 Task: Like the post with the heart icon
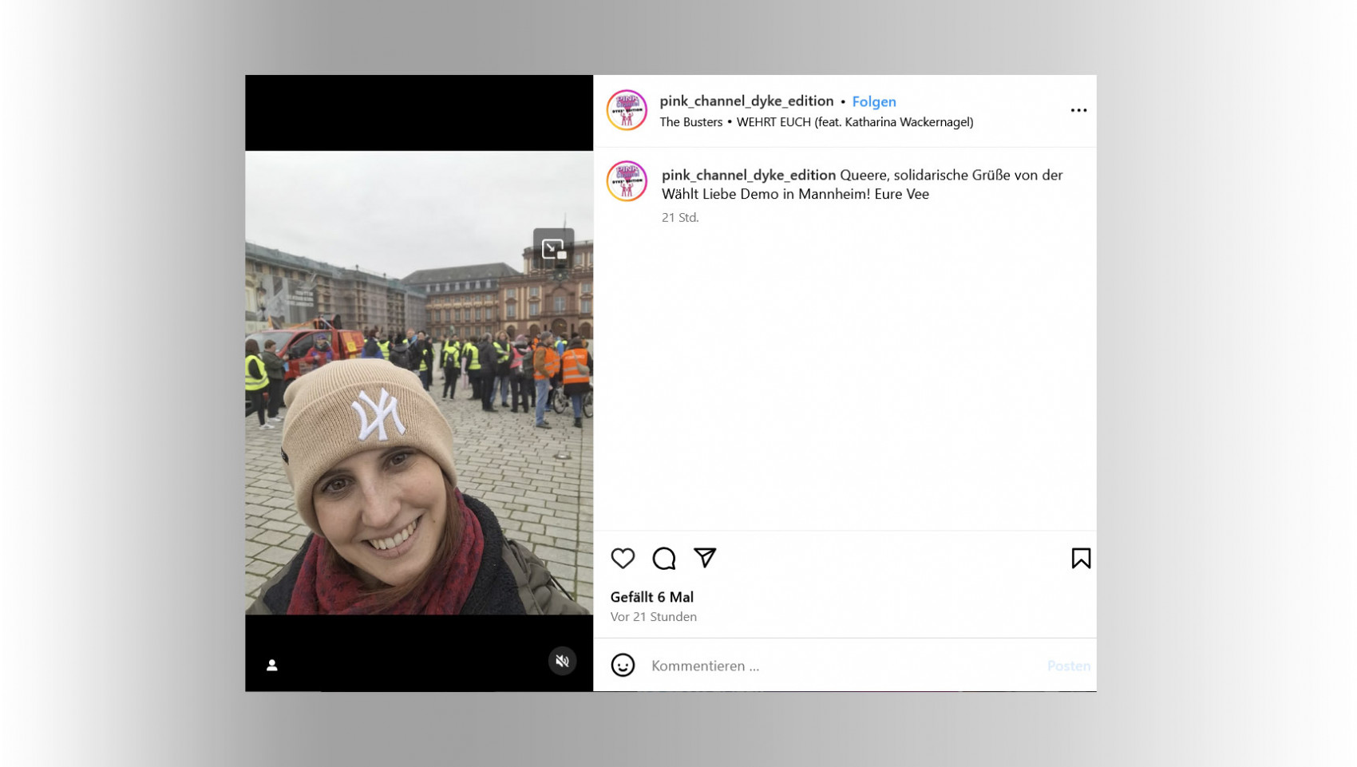(x=623, y=558)
